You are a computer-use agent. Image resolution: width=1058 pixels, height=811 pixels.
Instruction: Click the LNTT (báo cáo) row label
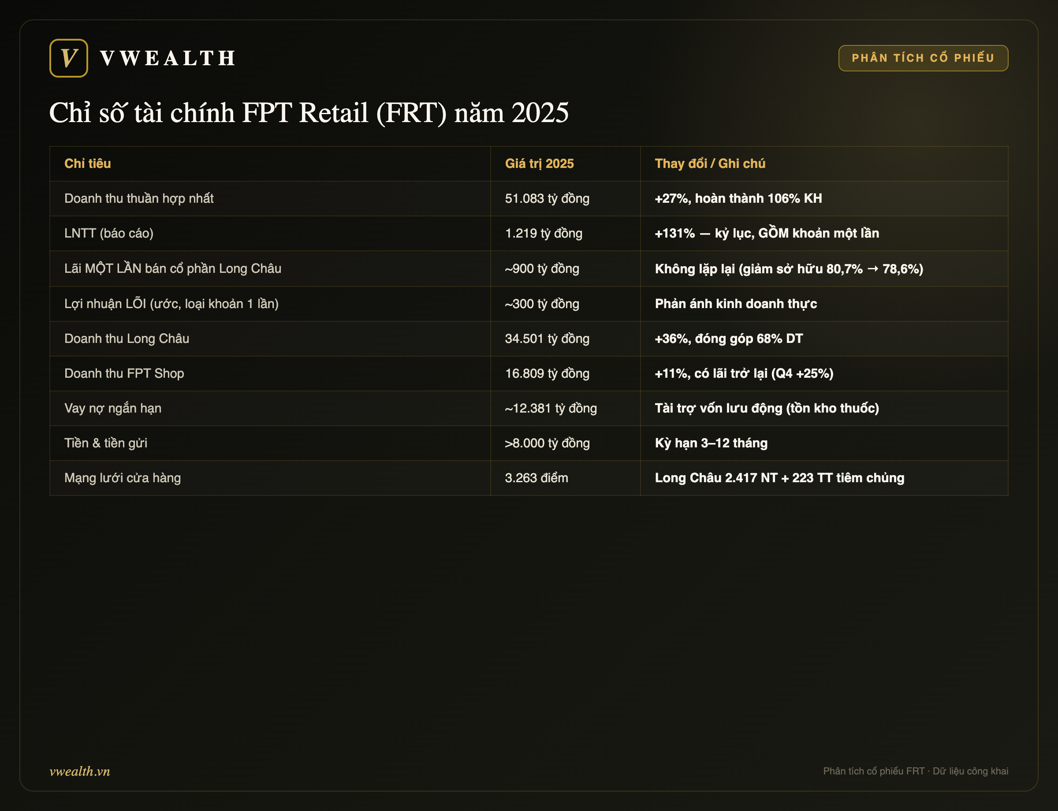click(x=108, y=233)
